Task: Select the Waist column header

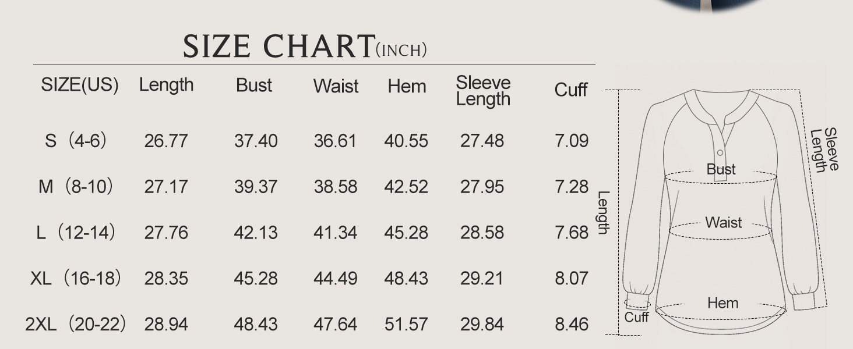Action: (336, 86)
